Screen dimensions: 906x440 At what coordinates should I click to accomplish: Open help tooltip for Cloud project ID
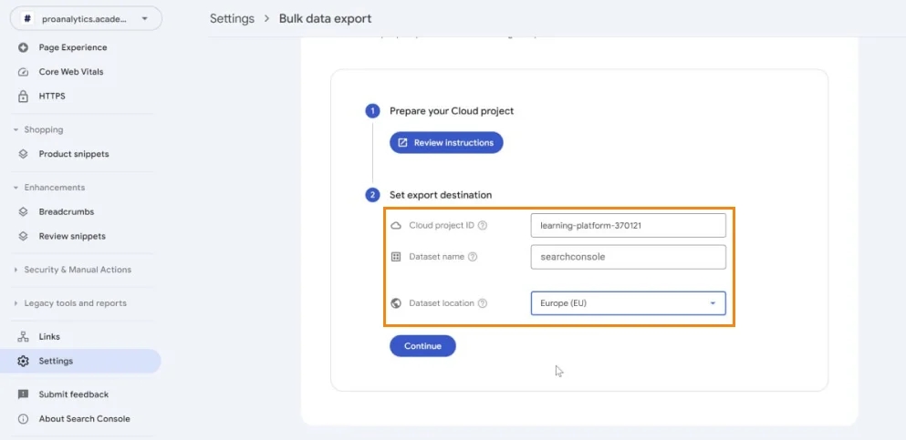click(x=483, y=226)
